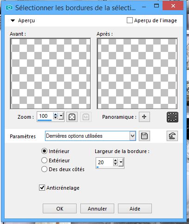This screenshot has width=189, height=224.
Task: Click the fit-to-window zoom icon
Action: [72, 117]
